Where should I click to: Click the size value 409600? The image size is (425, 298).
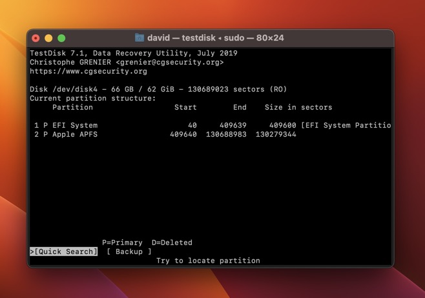283,125
